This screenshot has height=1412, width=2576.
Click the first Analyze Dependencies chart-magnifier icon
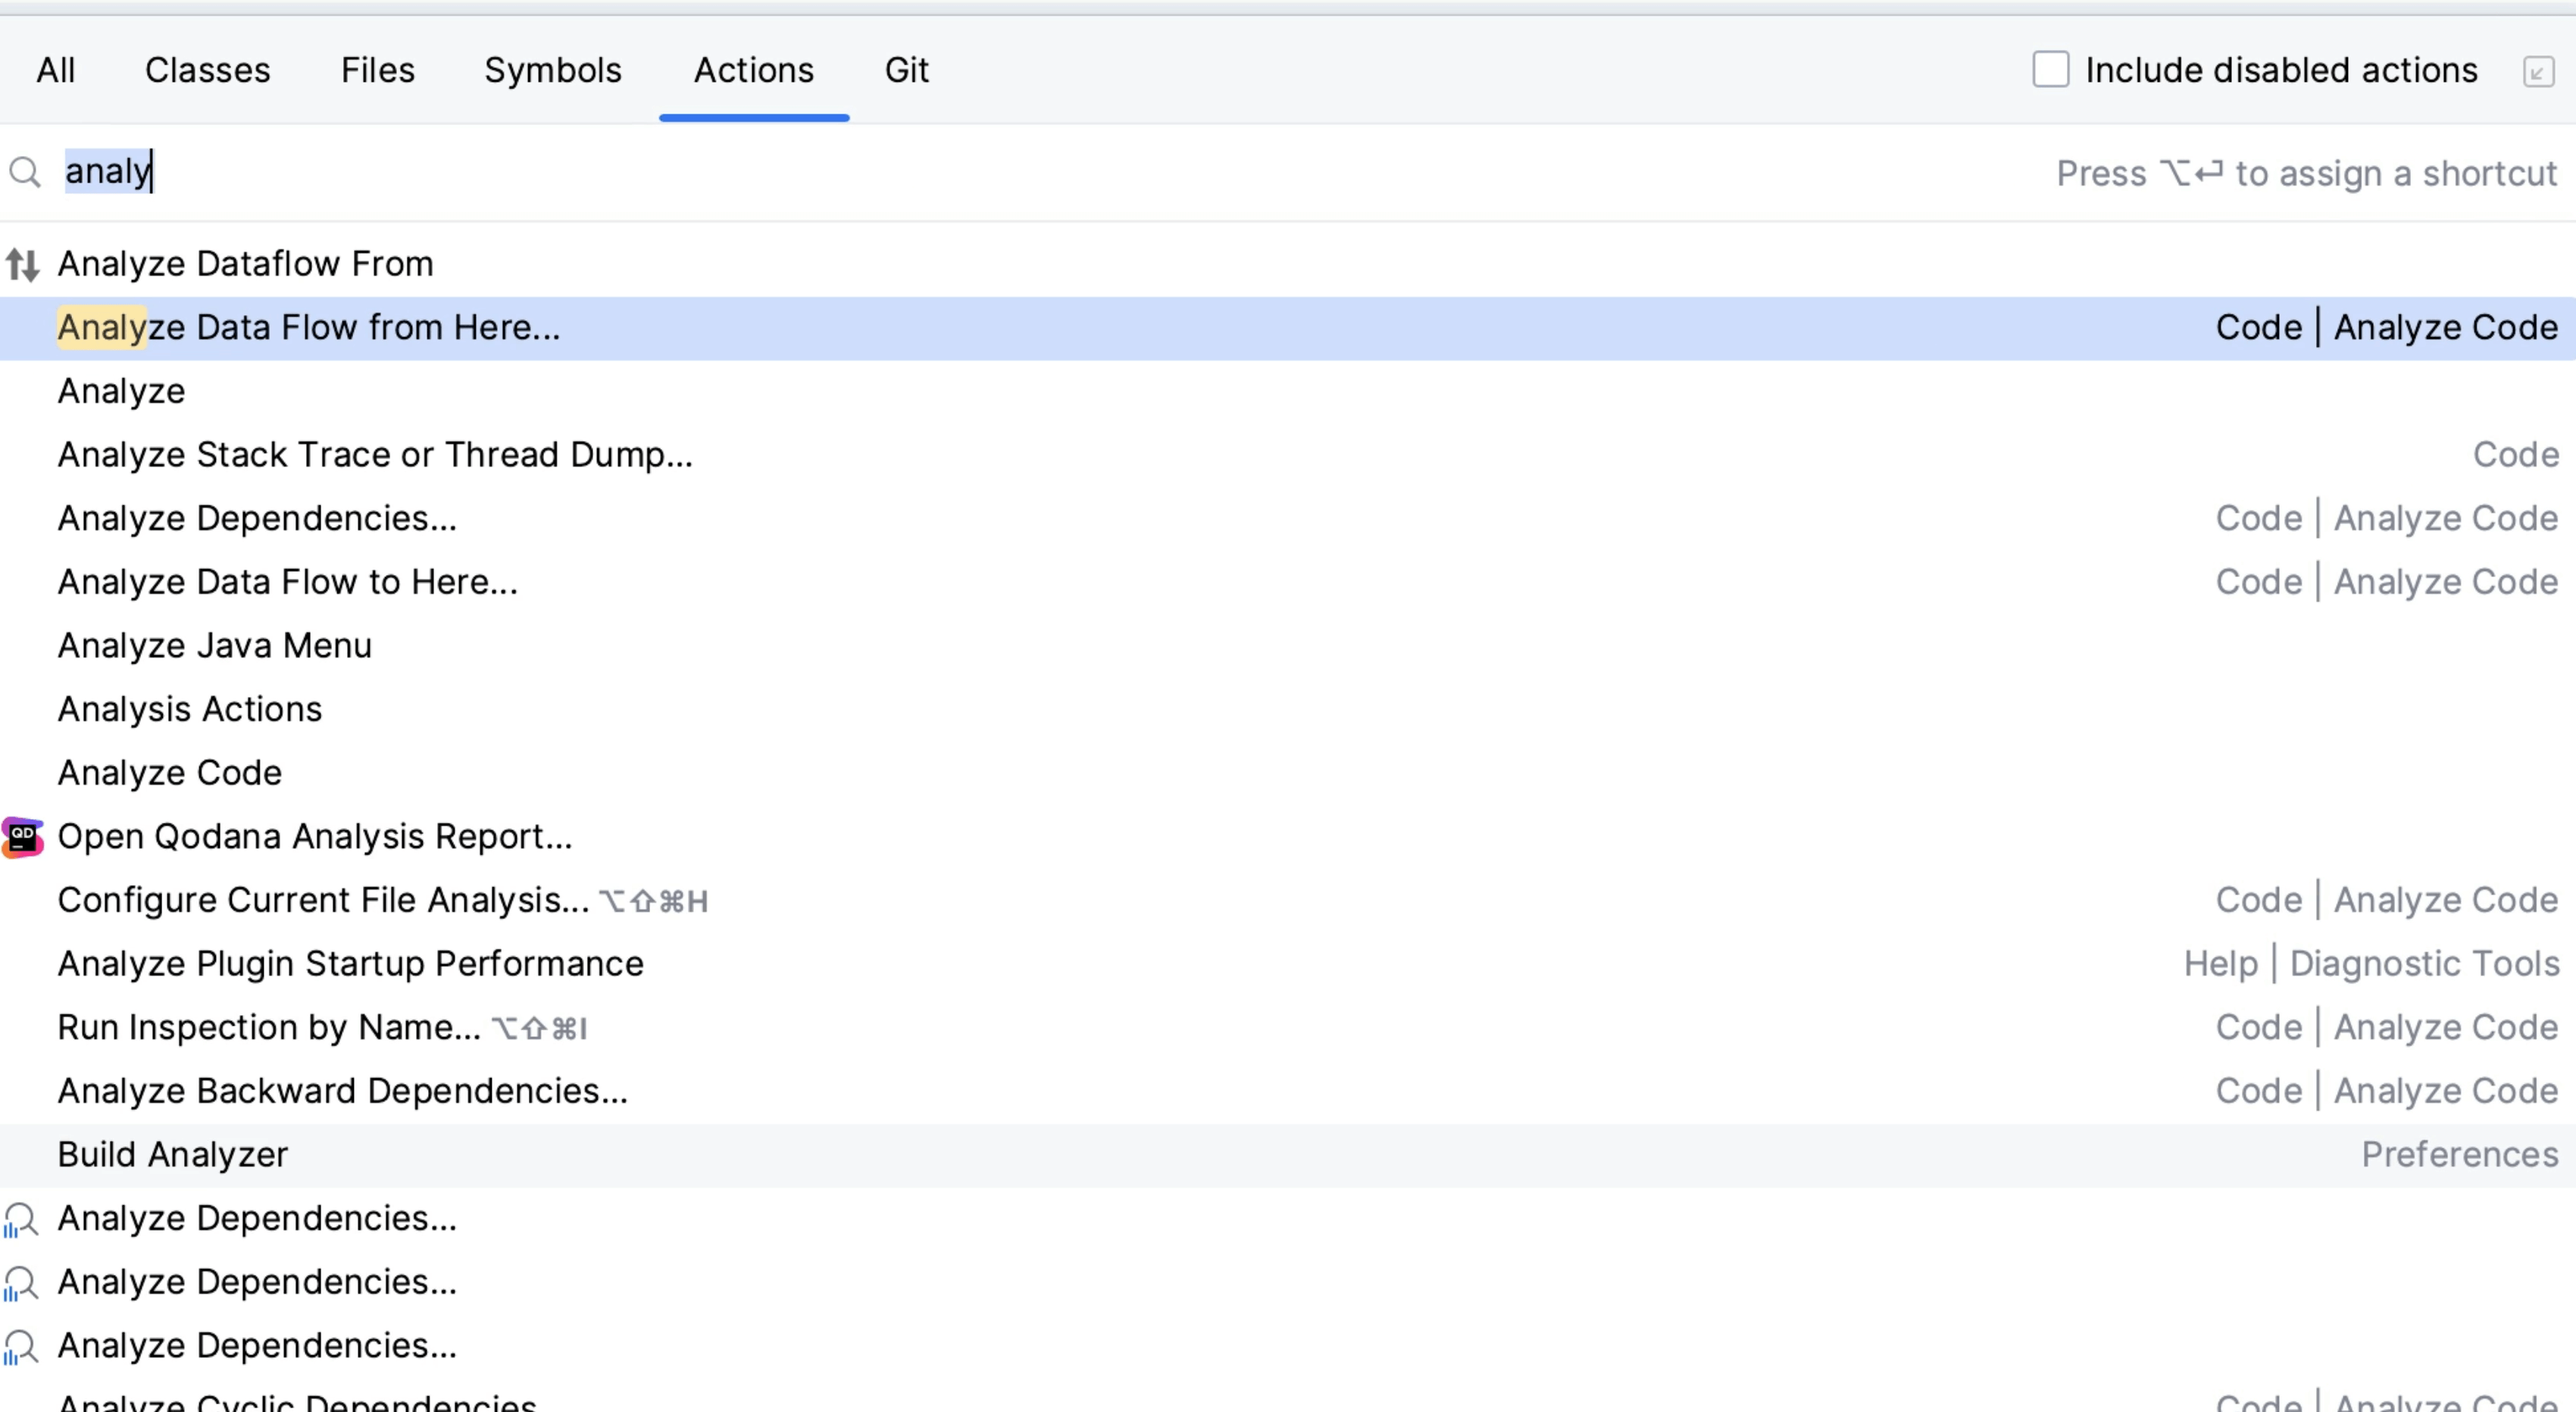tap(21, 1219)
